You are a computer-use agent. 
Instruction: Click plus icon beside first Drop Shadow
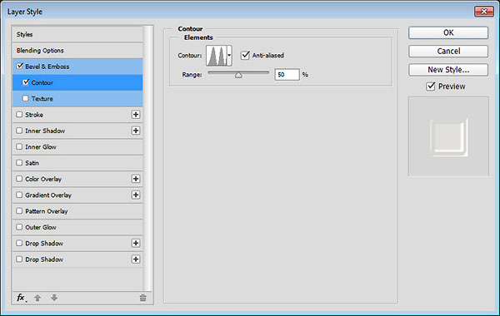click(136, 243)
